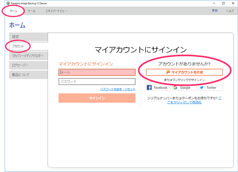The image size is (238, 172).
Task: Click the サインイン button
Action: pos(97,98)
